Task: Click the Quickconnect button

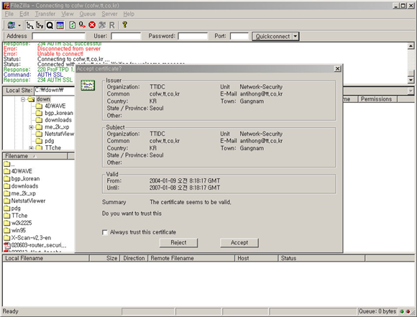Action: pyautogui.click(x=272, y=36)
